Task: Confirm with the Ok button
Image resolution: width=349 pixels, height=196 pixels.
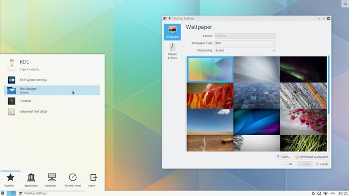Action: (x=288, y=164)
